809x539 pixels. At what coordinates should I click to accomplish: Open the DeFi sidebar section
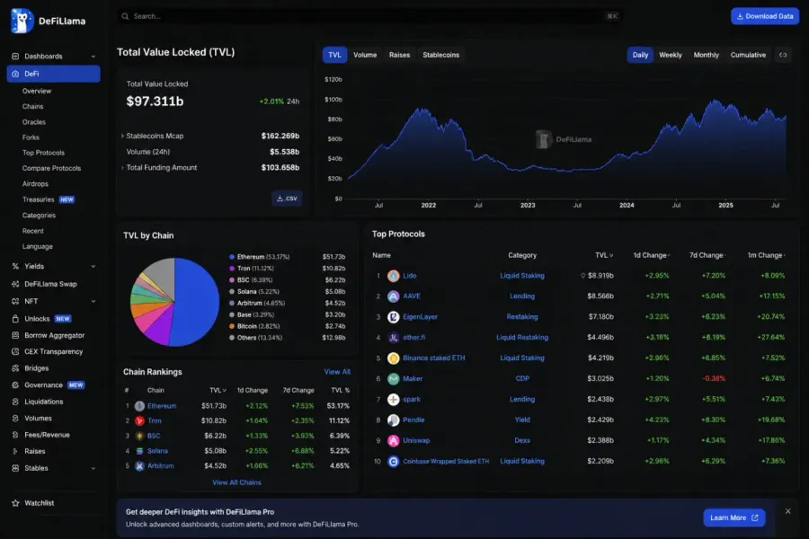[54, 74]
